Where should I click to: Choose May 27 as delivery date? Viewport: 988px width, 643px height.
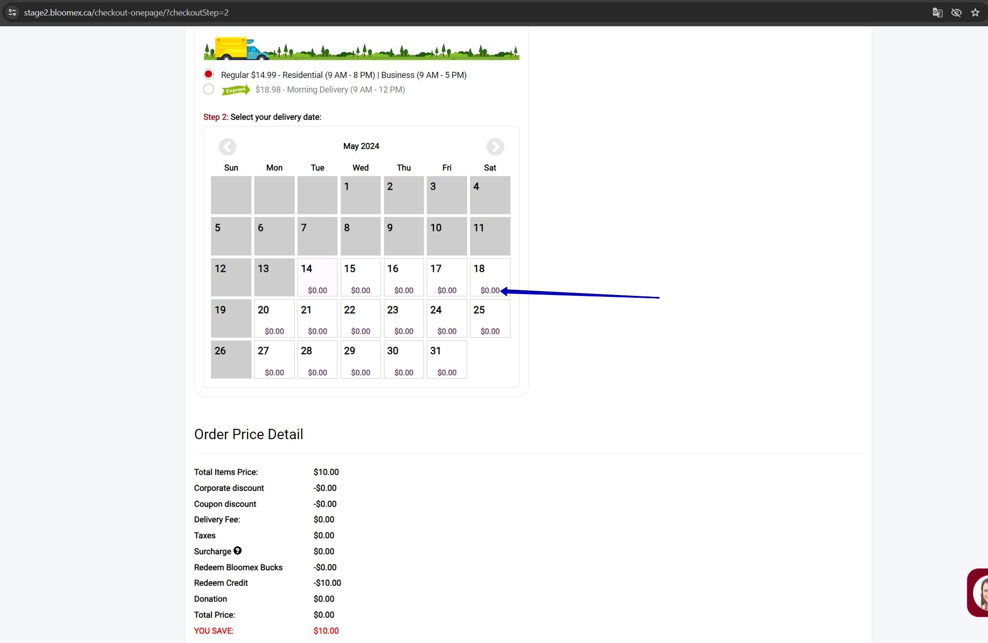click(274, 360)
